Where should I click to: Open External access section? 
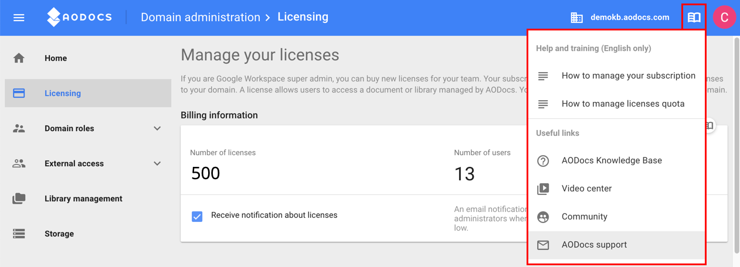pyautogui.click(x=88, y=163)
